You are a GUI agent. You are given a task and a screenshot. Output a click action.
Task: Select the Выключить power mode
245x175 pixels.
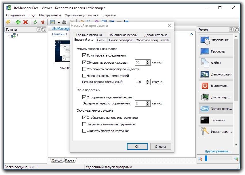[x=216, y=86]
